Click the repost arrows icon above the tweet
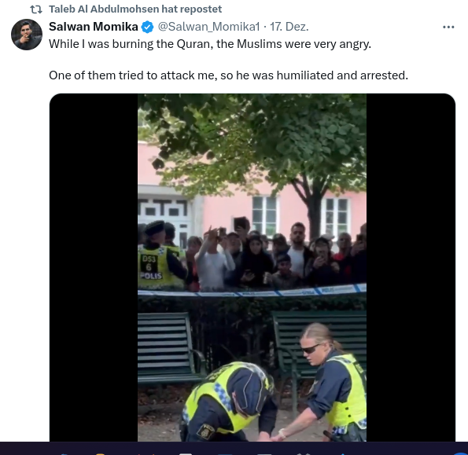 click(36, 9)
